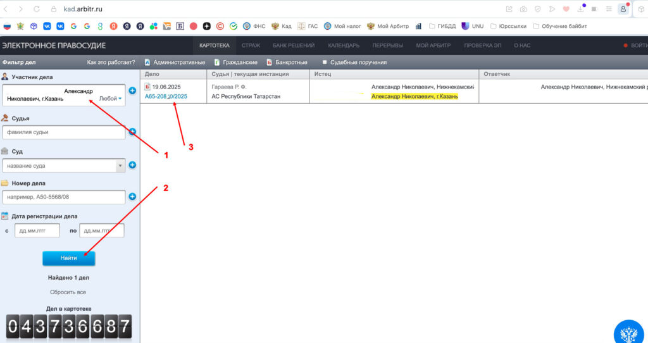Click the browser share icon

[509, 9]
